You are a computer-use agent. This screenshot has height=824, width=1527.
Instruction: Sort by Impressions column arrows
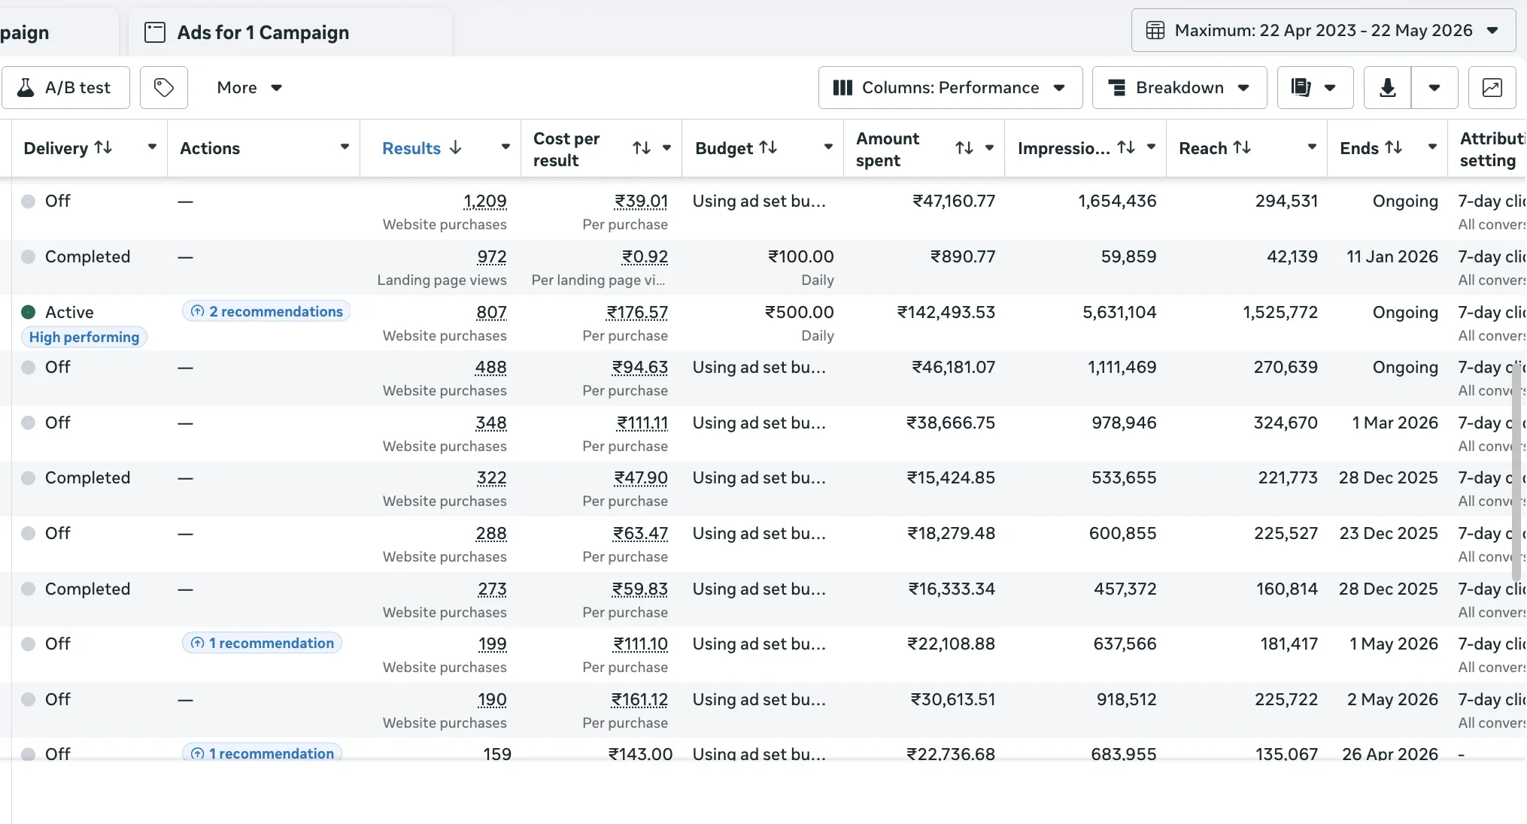[x=1126, y=147]
